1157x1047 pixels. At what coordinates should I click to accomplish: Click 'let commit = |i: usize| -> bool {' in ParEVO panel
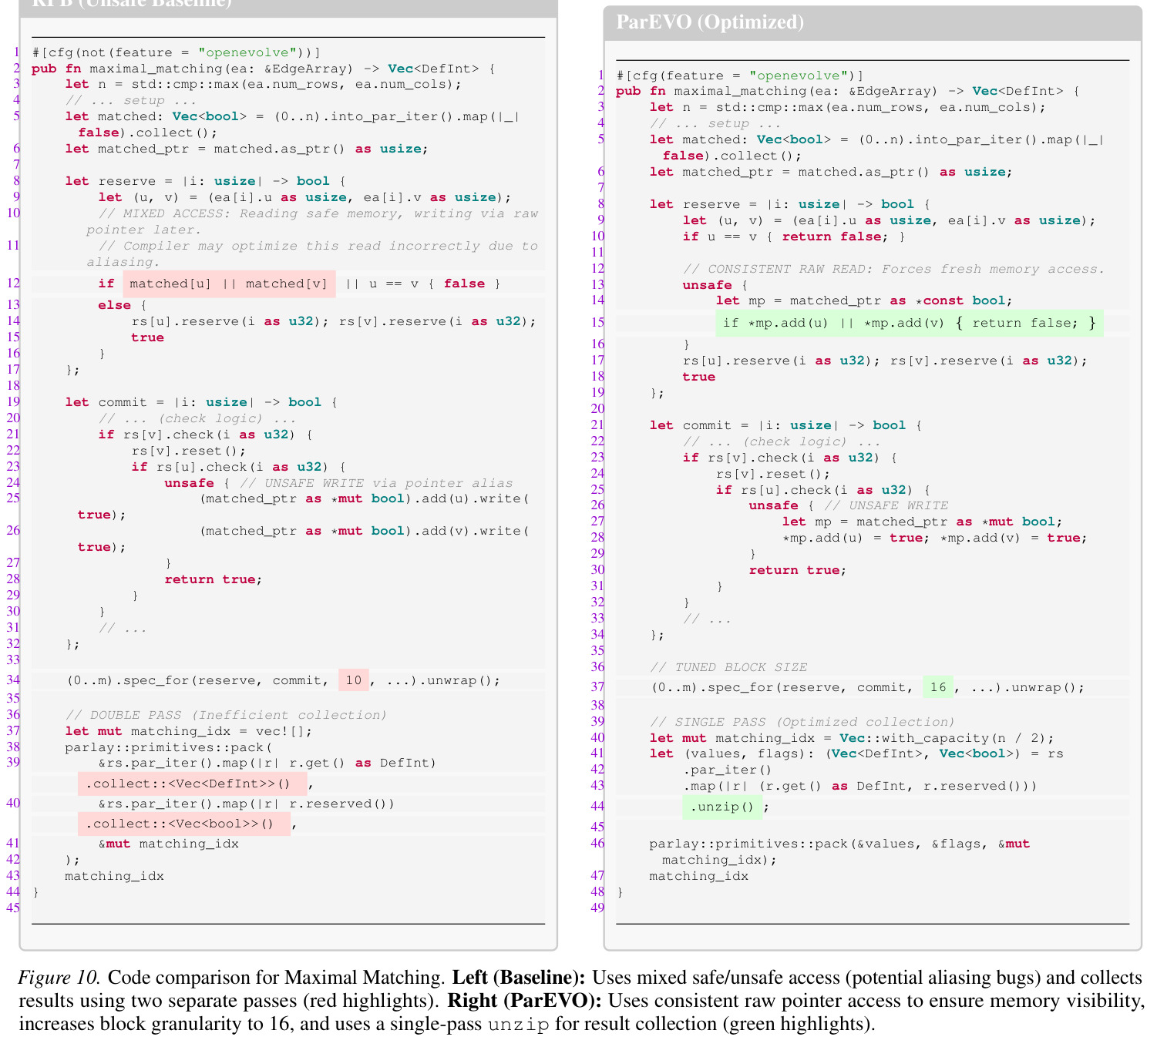click(785, 425)
